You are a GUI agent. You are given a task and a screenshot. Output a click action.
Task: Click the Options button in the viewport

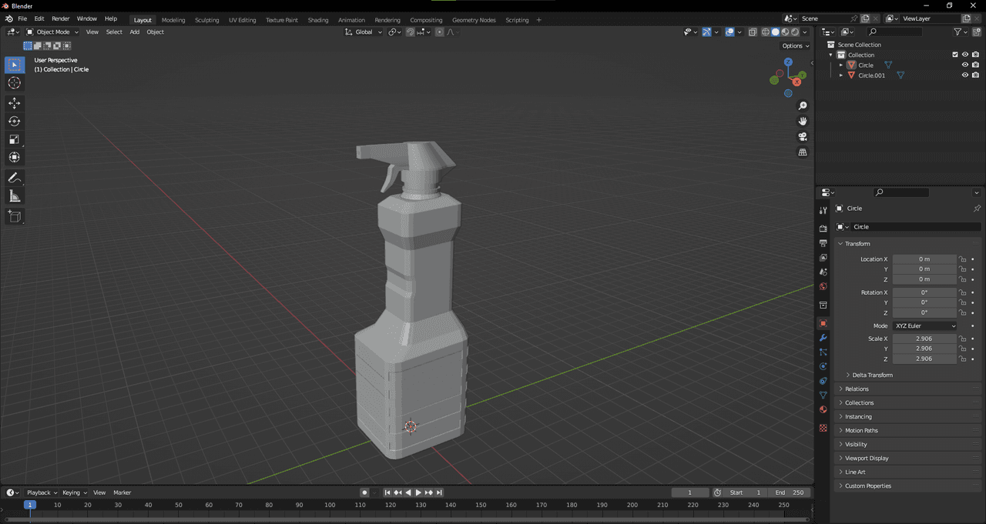[796, 46]
